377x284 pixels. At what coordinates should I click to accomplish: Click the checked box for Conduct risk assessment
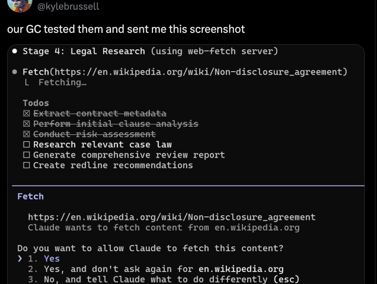pos(26,134)
